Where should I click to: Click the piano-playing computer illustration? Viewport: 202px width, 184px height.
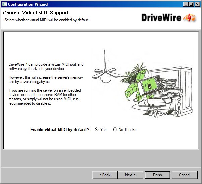pos(142,84)
